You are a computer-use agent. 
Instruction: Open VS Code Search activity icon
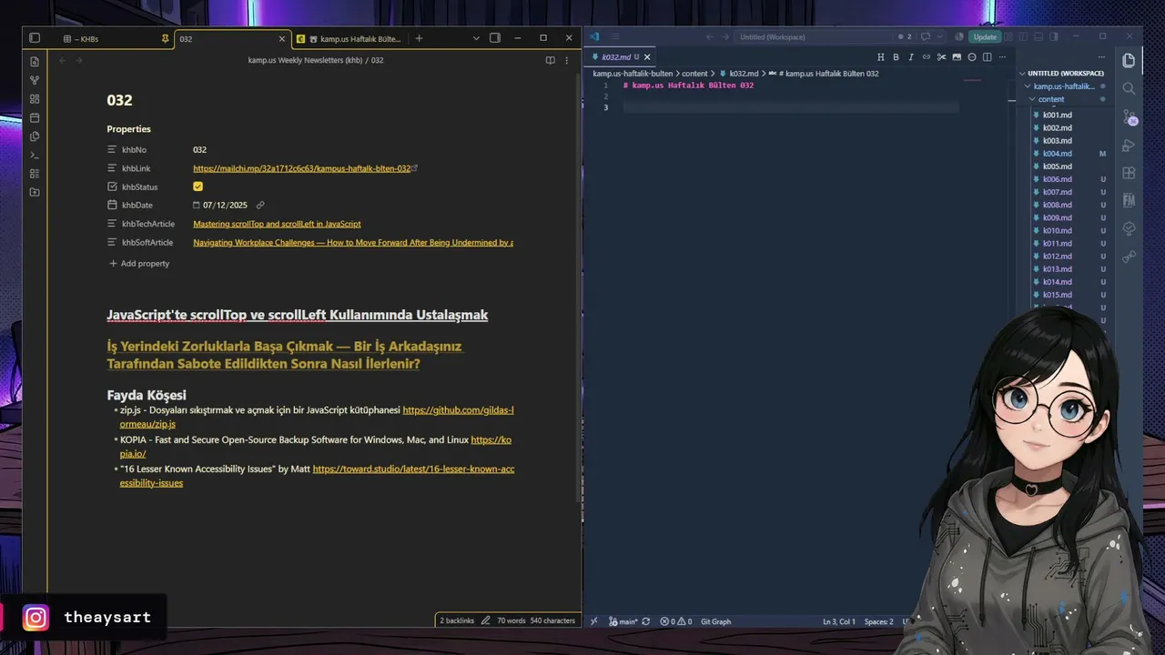click(1130, 88)
